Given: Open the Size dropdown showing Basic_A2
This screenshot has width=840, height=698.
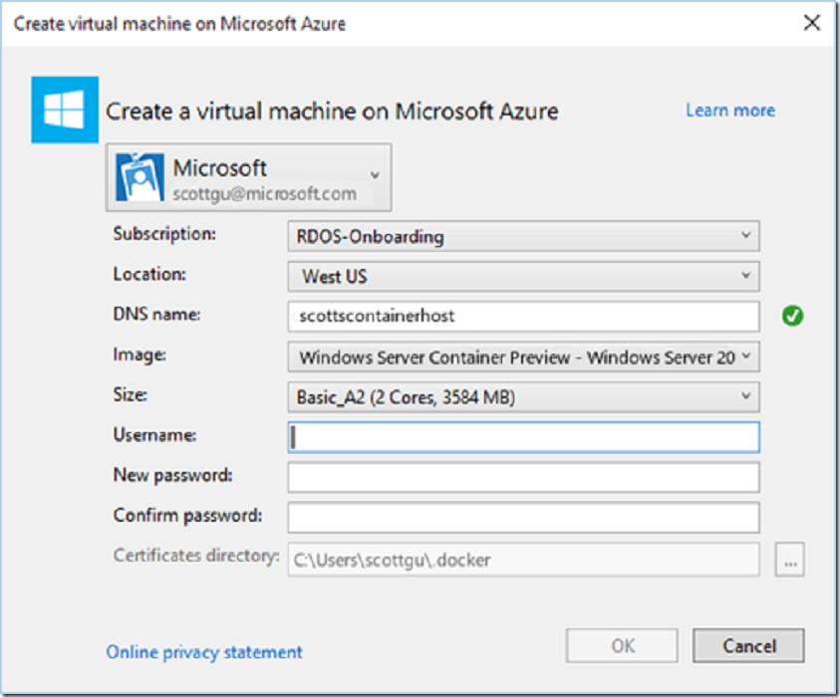Looking at the screenshot, I should pos(523,397).
